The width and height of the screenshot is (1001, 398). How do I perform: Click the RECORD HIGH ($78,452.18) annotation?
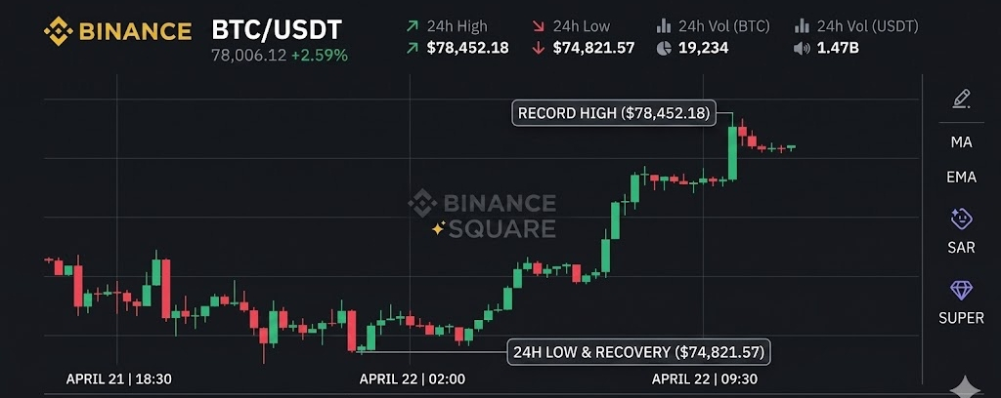point(614,113)
